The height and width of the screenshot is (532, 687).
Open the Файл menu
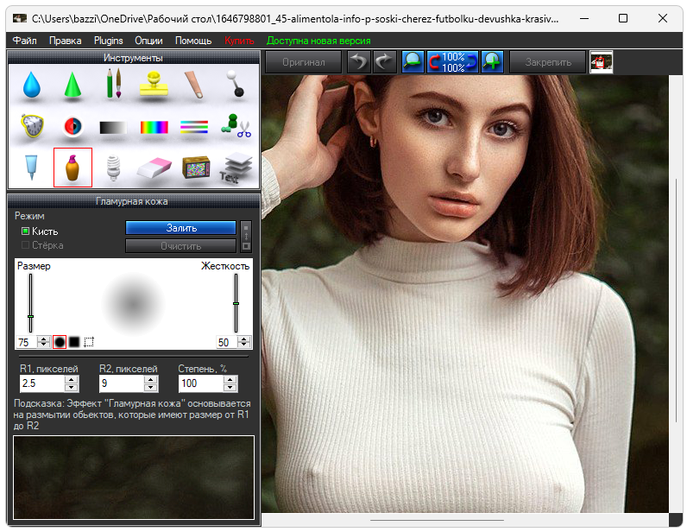25,41
